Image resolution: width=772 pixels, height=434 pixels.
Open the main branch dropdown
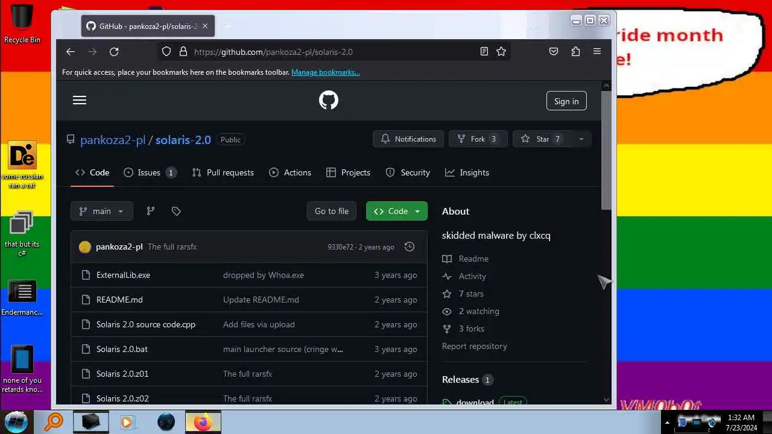[101, 211]
